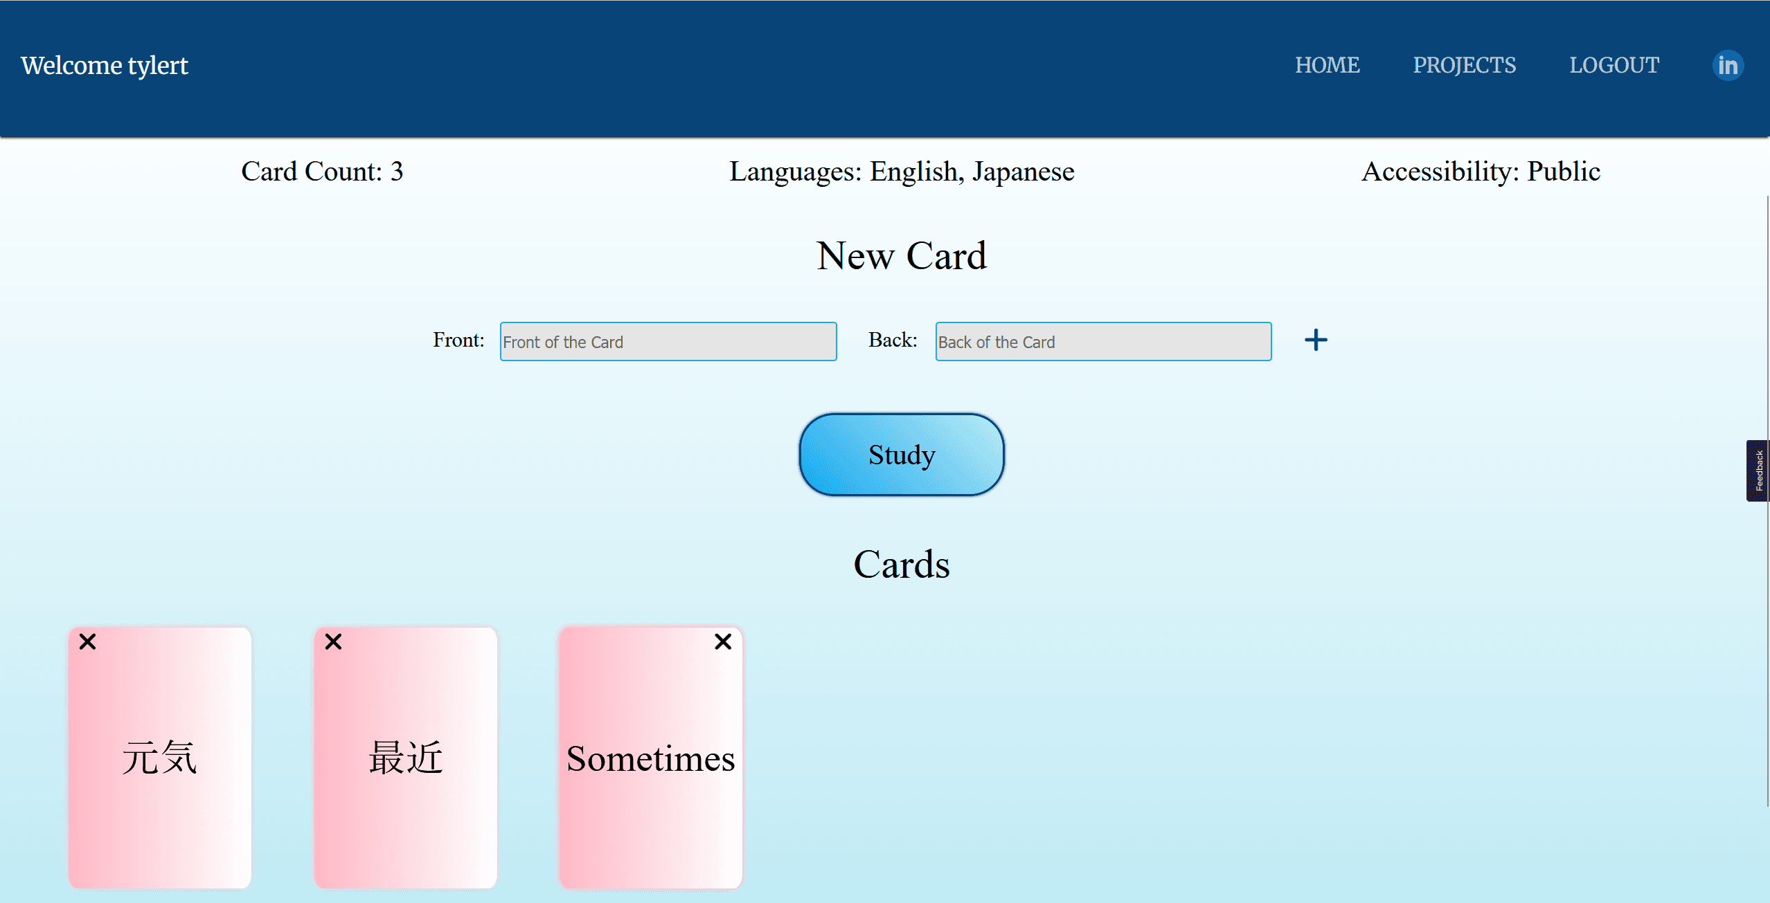Click the plus icon to add a new card
The height and width of the screenshot is (903, 1770).
pos(1316,340)
